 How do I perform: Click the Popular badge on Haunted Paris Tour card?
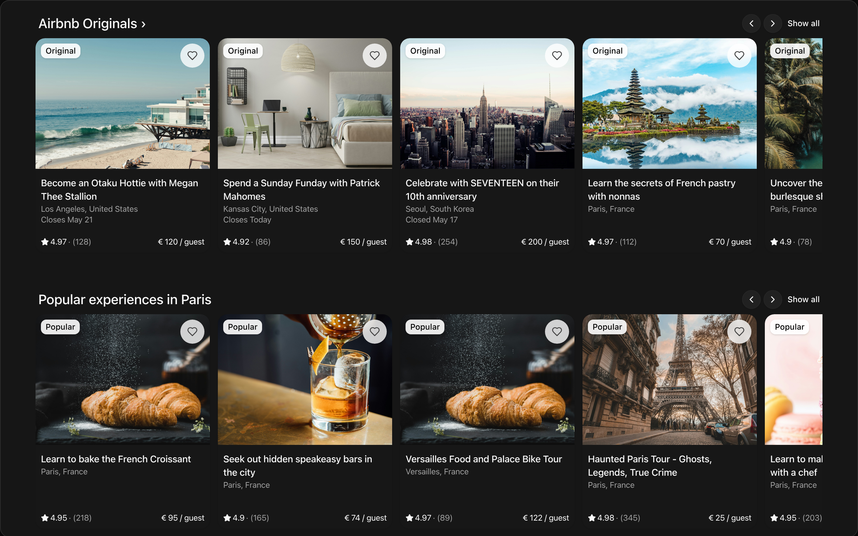[x=607, y=327]
